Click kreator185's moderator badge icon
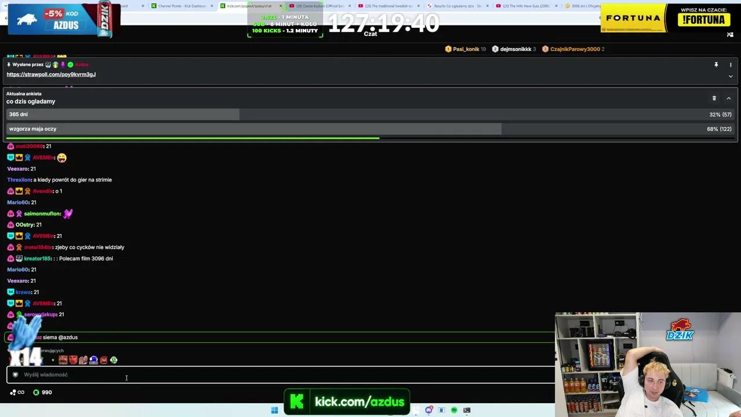This screenshot has height=417, width=741. [19, 259]
